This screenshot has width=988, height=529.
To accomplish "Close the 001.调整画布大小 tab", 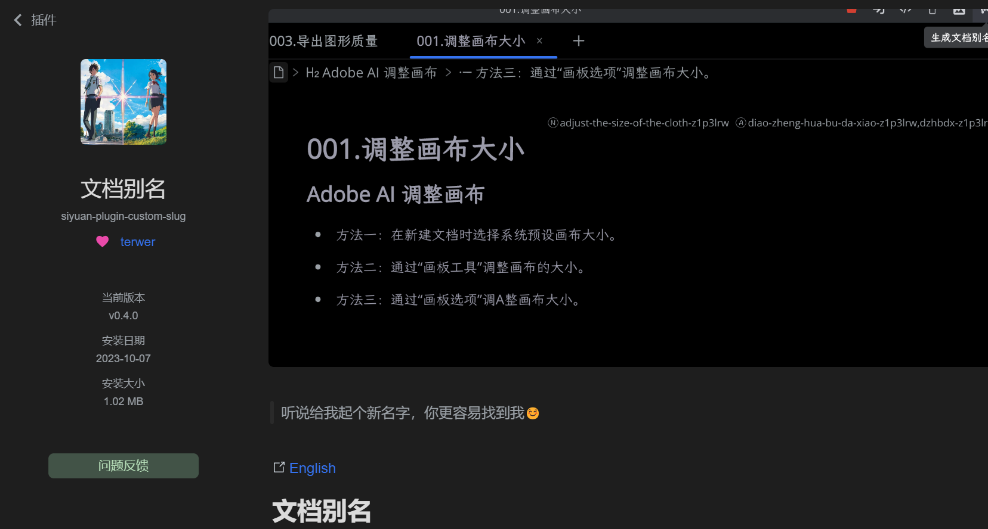I will tap(539, 41).
